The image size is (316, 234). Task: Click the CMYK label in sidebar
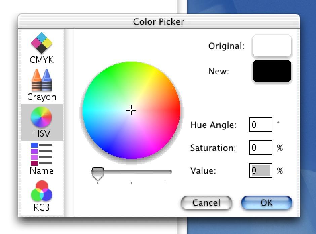41,60
